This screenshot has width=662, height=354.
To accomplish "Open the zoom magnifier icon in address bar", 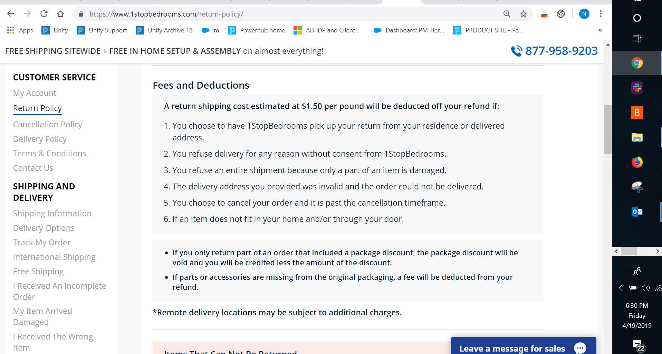I will point(507,14).
